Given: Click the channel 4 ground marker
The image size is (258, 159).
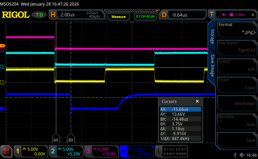Looking at the screenshot, I should coord(3,109).
